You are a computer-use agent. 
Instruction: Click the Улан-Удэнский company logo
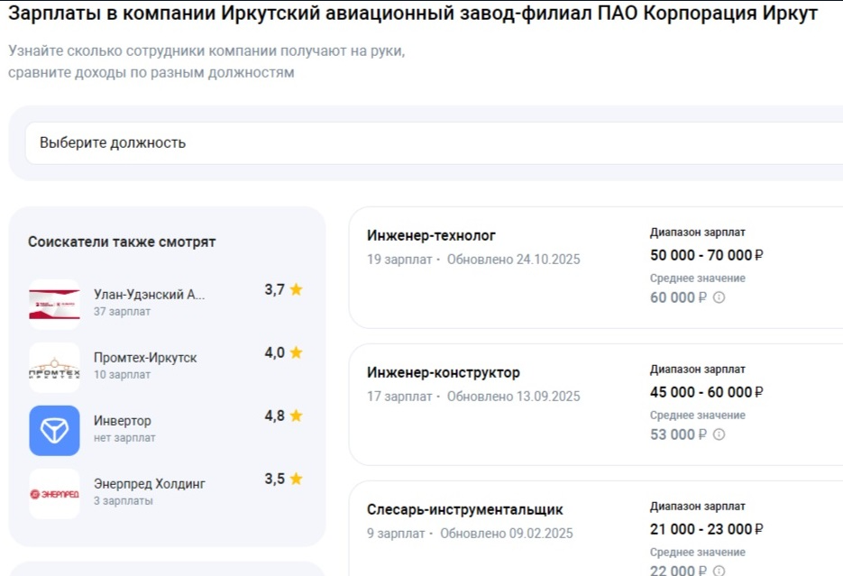[x=54, y=304]
